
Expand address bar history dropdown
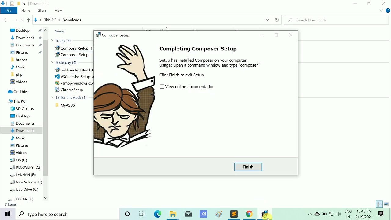tap(267, 20)
